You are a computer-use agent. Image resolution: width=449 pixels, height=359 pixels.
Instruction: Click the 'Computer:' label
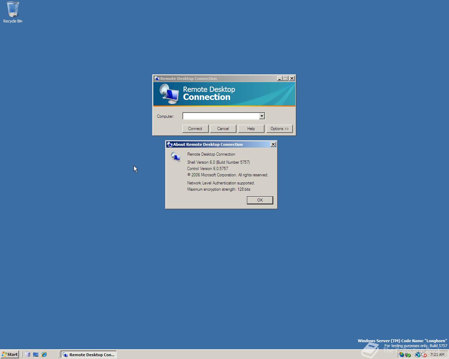pos(165,116)
